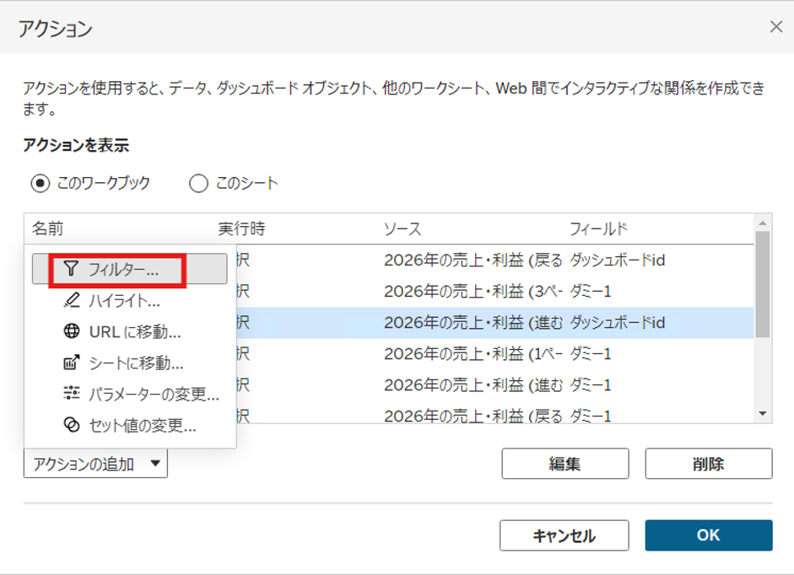This screenshot has height=575, width=794.
Task: Choose セット値の変更... menu entry
Action: [130, 425]
